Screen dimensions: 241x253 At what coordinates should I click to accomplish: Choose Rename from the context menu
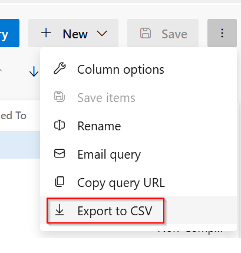pos(138,126)
